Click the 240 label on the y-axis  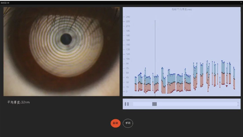[x=128, y=17]
